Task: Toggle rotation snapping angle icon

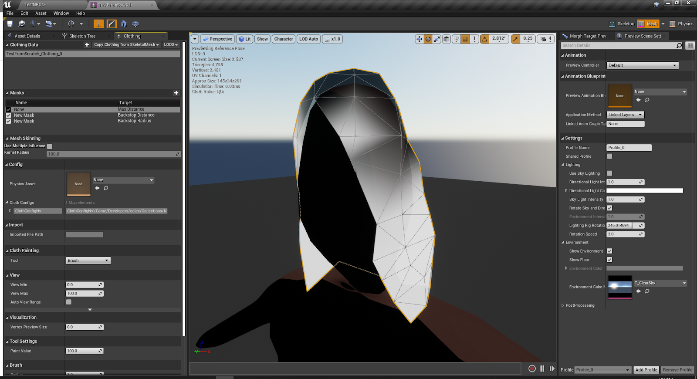Action: pos(484,39)
